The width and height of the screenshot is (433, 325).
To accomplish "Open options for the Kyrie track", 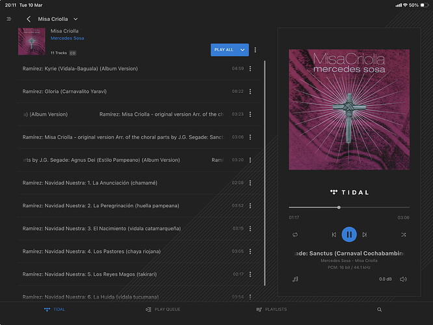I will [x=250, y=68].
